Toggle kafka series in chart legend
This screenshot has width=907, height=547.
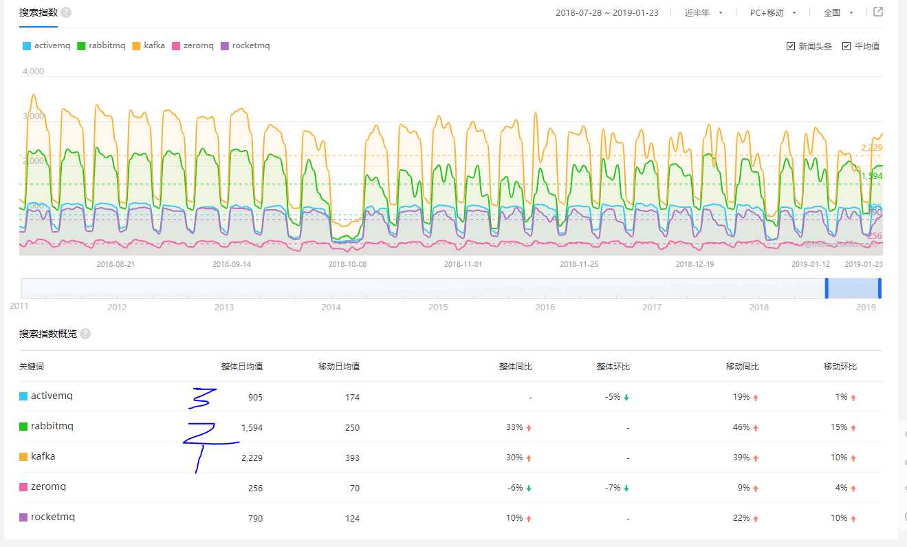click(149, 46)
